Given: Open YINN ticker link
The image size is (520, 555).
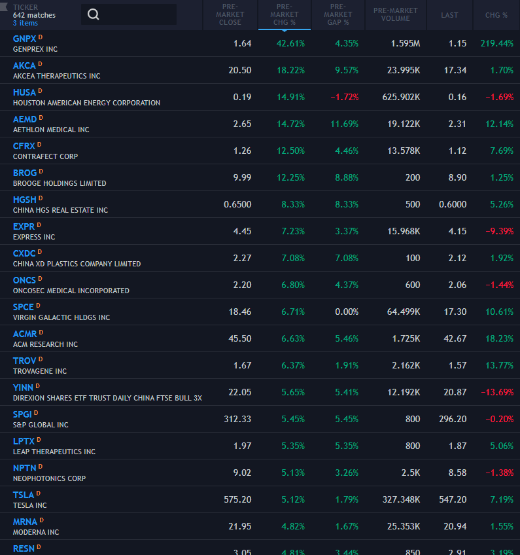Looking at the screenshot, I should (23, 388).
